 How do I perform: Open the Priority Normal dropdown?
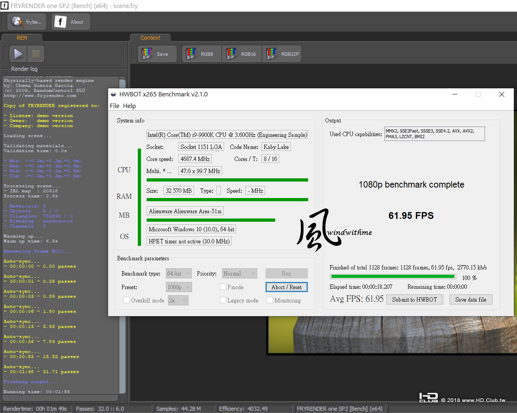[239, 274]
